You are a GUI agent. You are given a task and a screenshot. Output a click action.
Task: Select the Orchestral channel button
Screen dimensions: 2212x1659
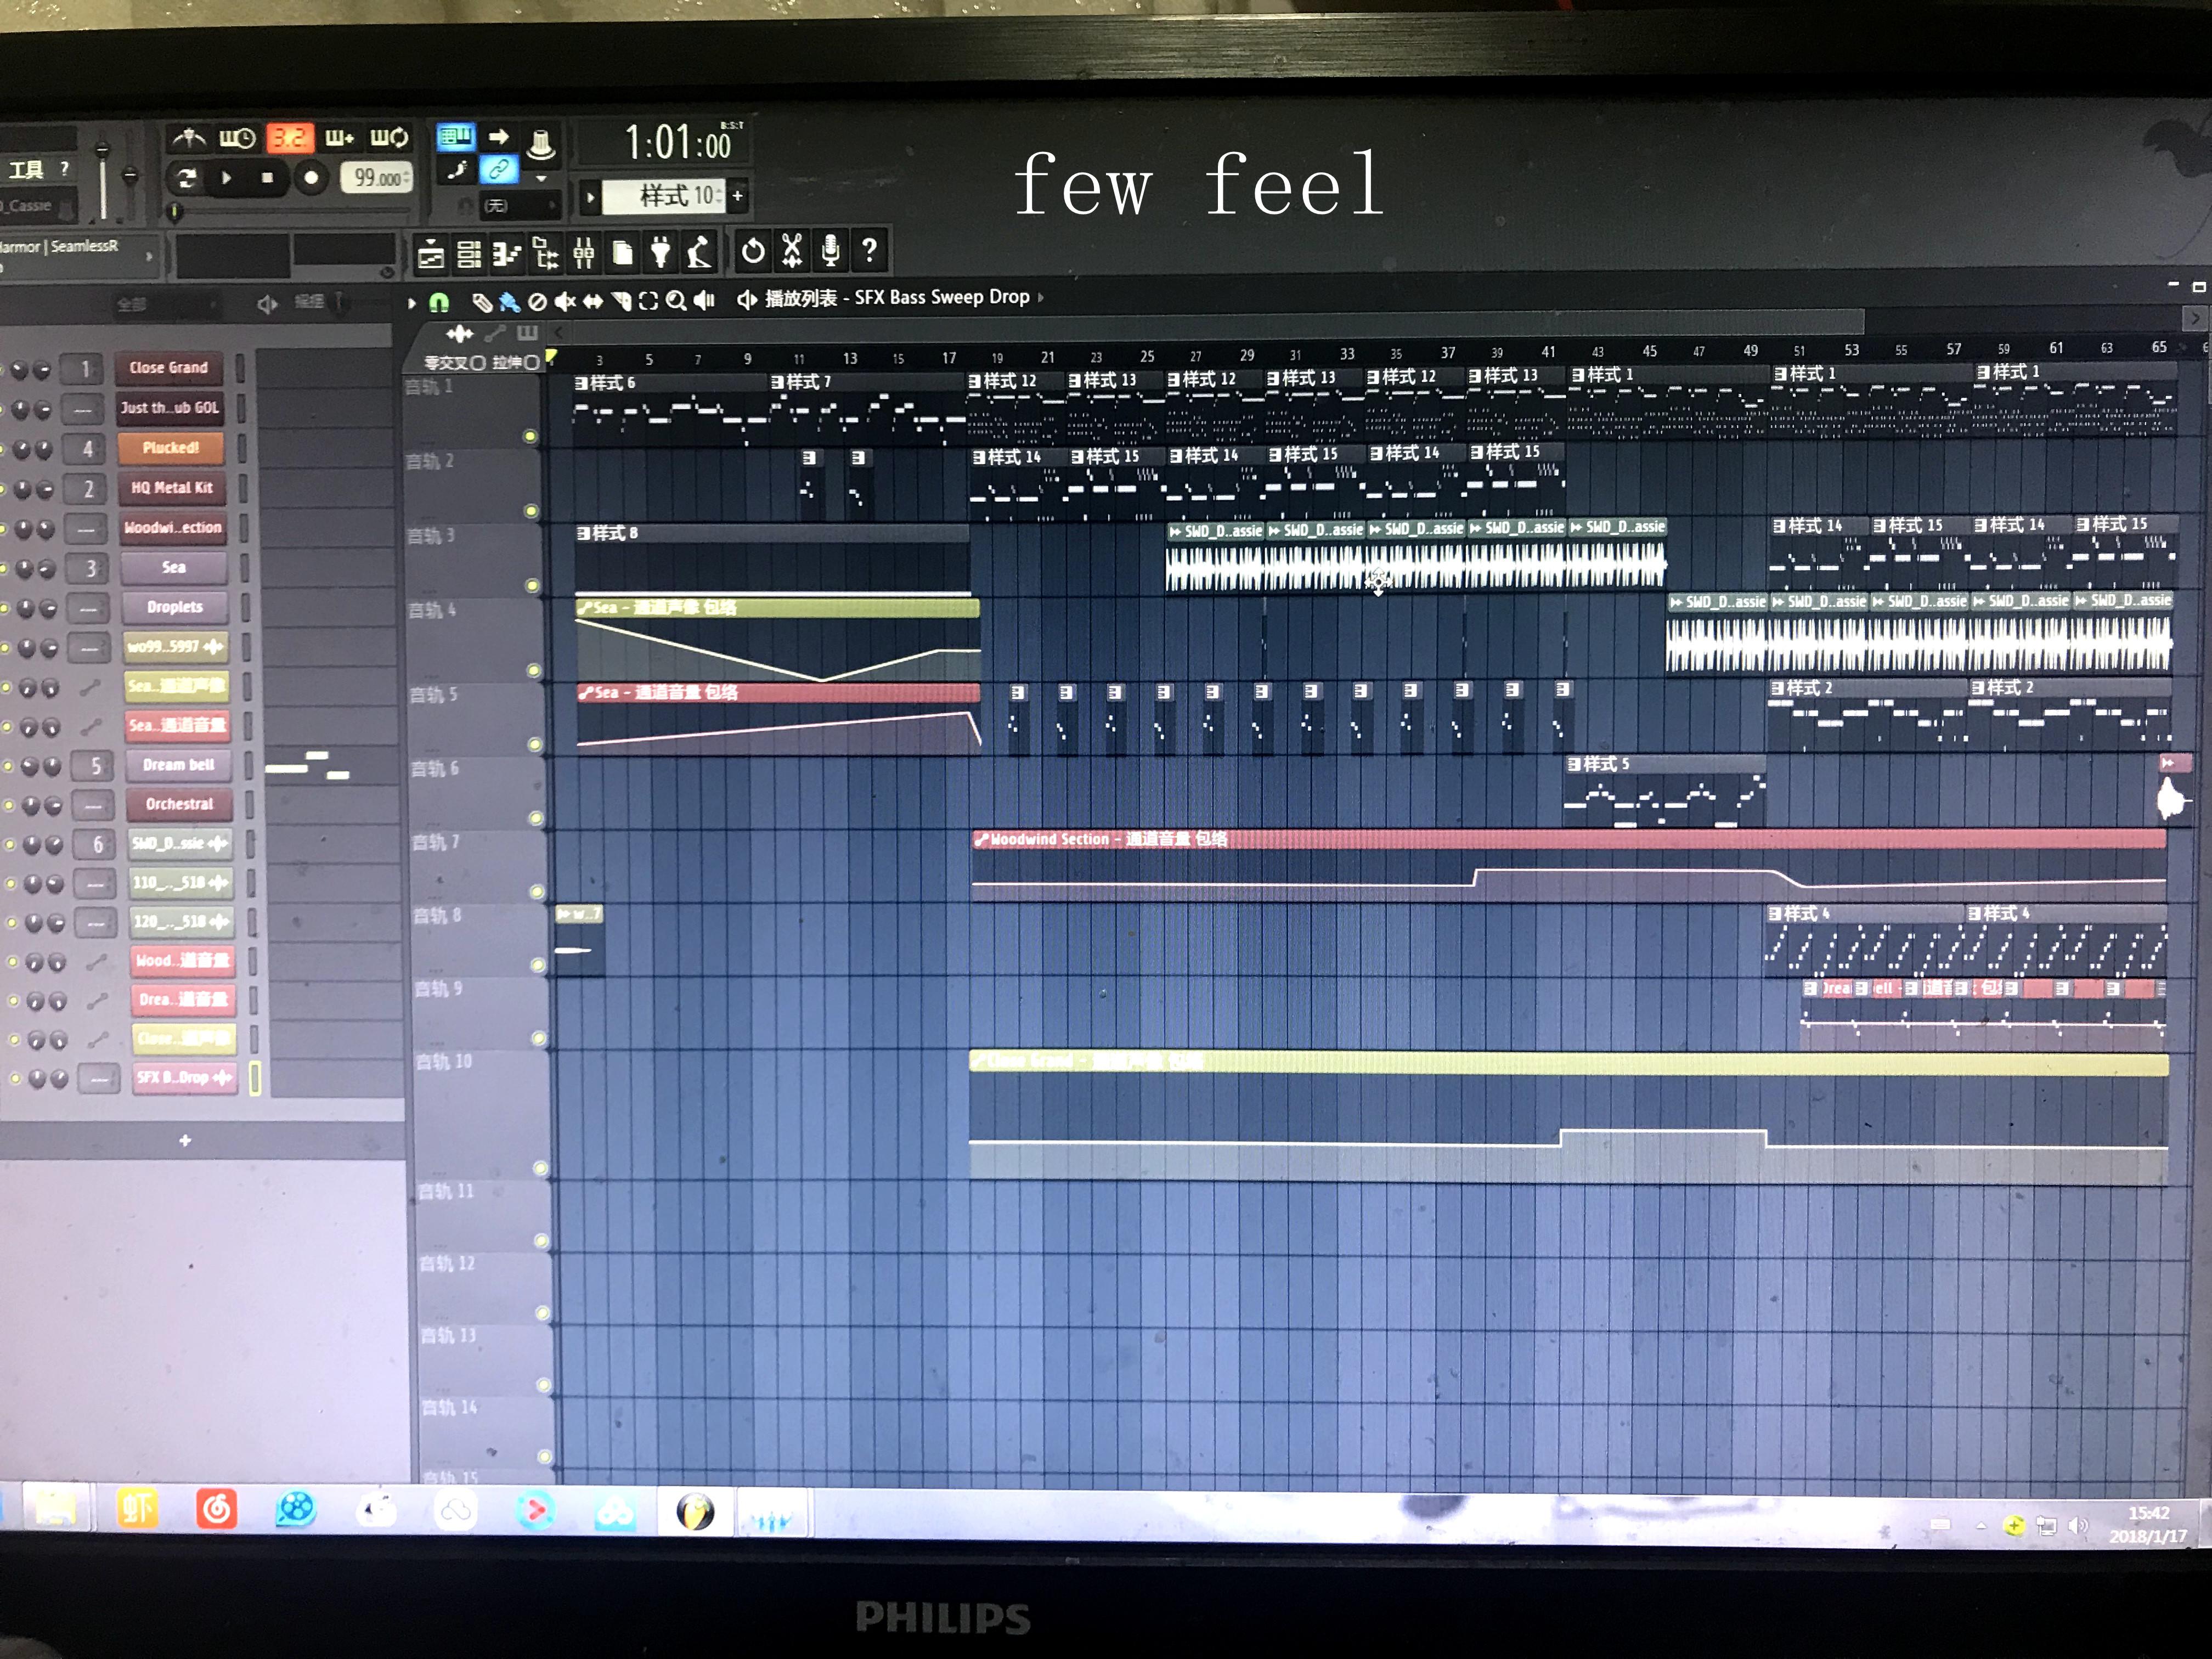179,804
